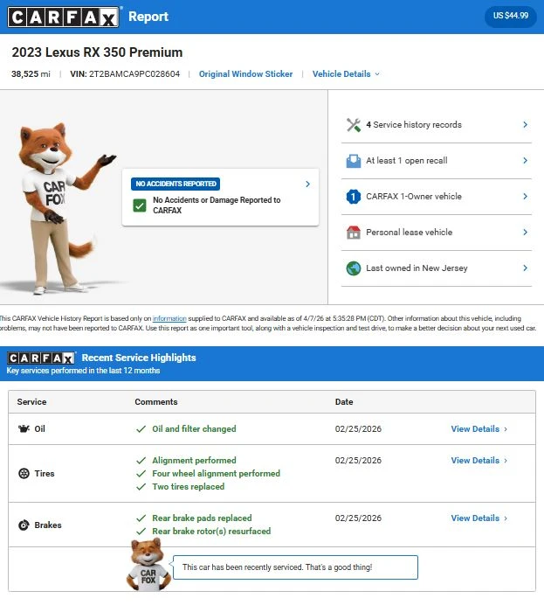544x605 pixels.
Task: Click checkmark beside Four wheel alignment performed
Action: (141, 474)
